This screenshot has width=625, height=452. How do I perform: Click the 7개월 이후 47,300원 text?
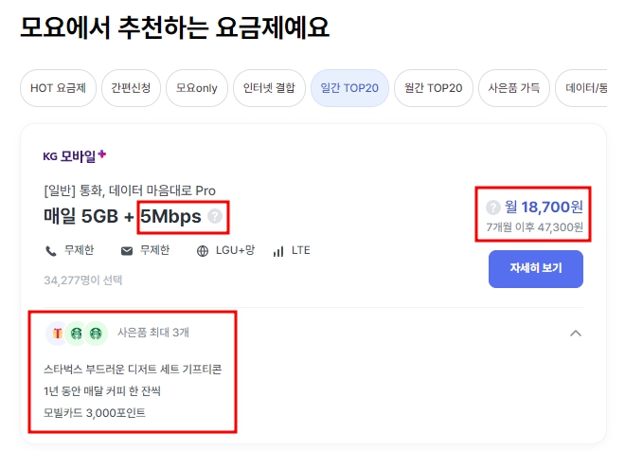tap(534, 227)
